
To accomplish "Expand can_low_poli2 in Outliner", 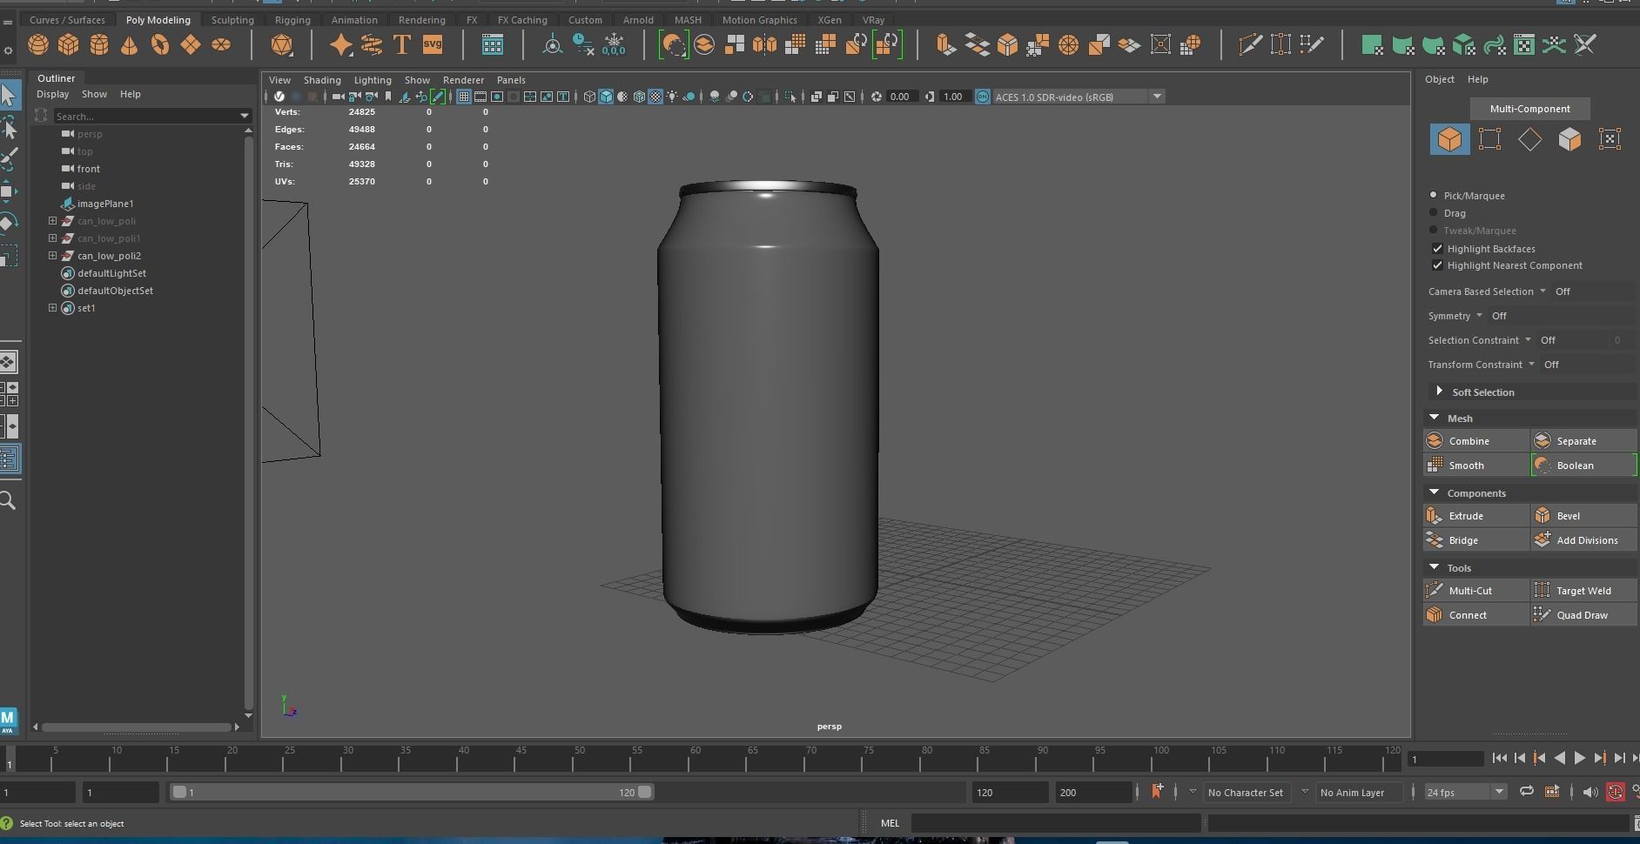I will point(52,256).
